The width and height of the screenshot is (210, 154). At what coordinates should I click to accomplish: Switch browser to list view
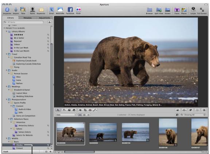(89, 115)
